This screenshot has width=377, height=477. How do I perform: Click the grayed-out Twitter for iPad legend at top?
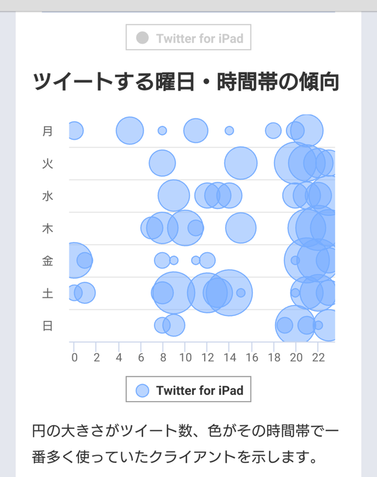click(188, 37)
